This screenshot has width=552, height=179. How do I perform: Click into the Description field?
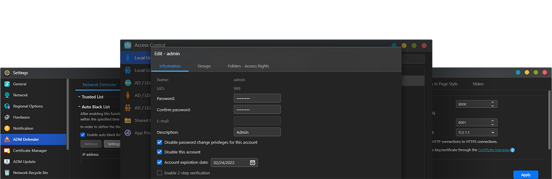click(257, 132)
